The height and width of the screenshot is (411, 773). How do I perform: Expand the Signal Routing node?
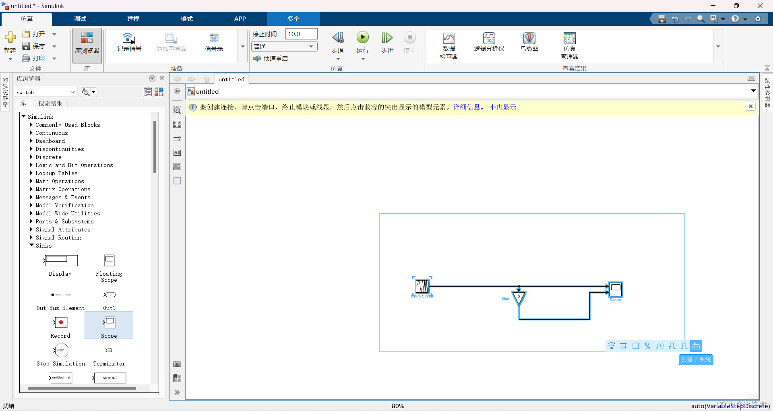[31, 238]
